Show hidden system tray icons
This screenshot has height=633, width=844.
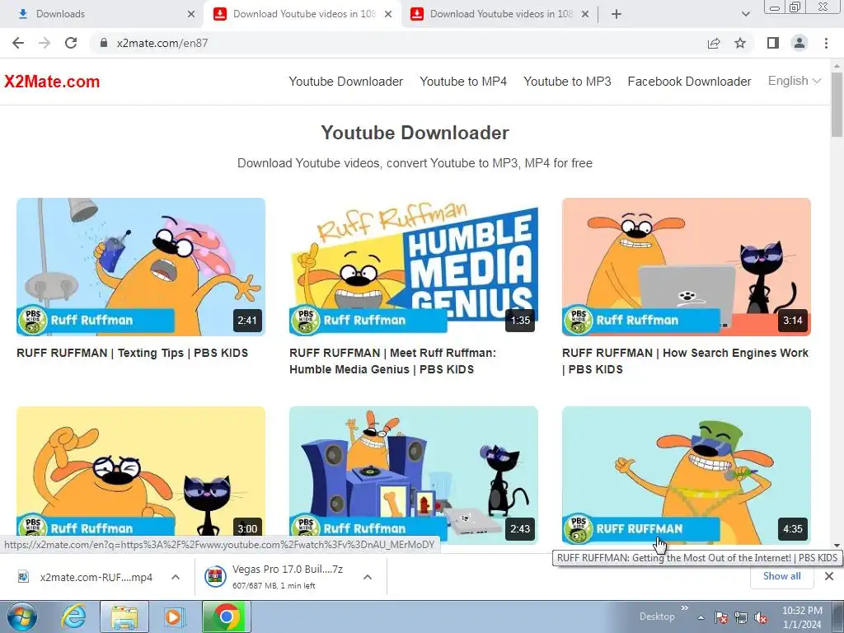click(x=701, y=618)
